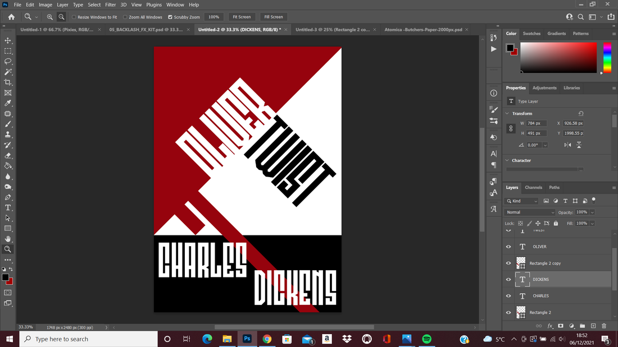Enable Zoom All Windows checkbox
Image resolution: width=618 pixels, height=347 pixels.
(125, 17)
